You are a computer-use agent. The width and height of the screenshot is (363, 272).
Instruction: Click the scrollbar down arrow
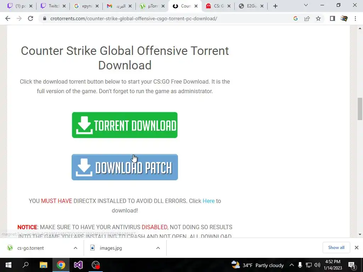click(x=360, y=234)
